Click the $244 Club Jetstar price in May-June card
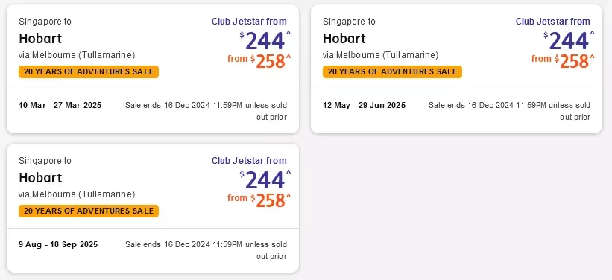Screen dimensions: 612x280 click(x=569, y=40)
